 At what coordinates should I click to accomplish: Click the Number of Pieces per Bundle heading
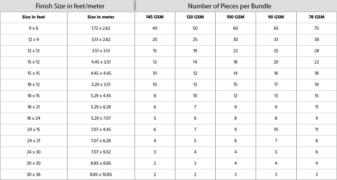point(229,6)
